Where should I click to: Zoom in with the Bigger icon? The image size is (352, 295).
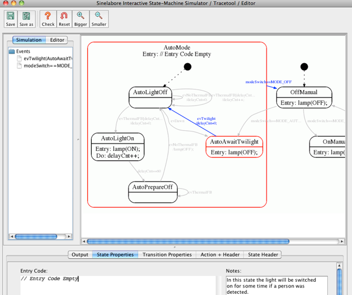click(x=80, y=19)
